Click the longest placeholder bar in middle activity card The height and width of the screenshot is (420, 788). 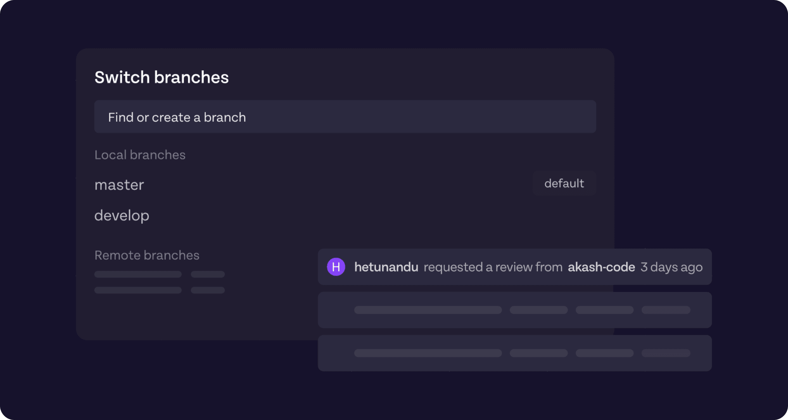pyautogui.click(x=428, y=310)
